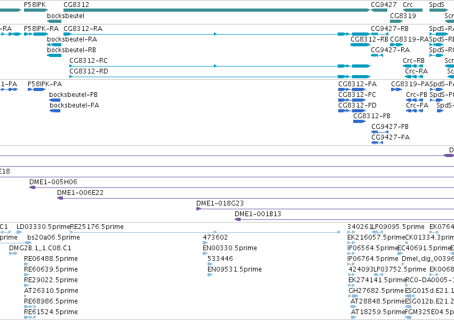
Task: Click feature 473602
Action: click(x=205, y=243)
